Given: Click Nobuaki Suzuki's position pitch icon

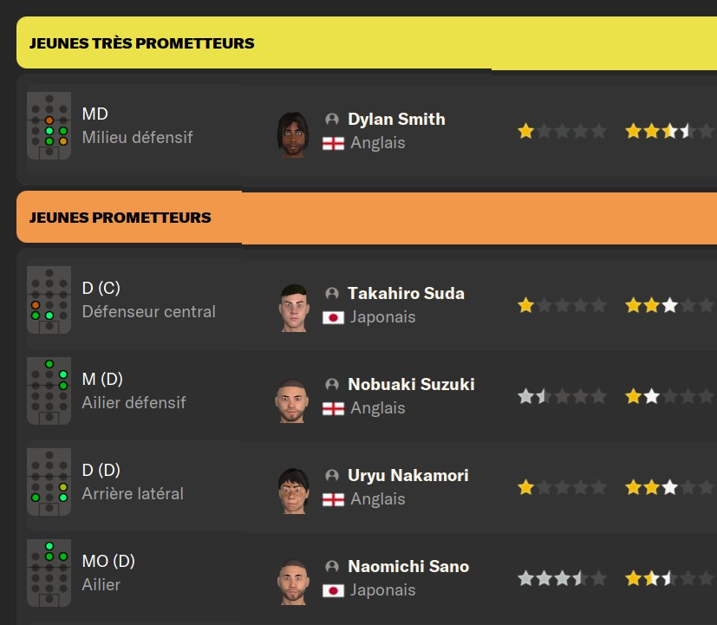Looking at the screenshot, I should pos(49,391).
